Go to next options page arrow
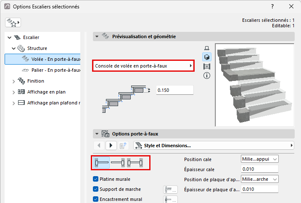Screen dimensions: 301x203 (111, 146)
